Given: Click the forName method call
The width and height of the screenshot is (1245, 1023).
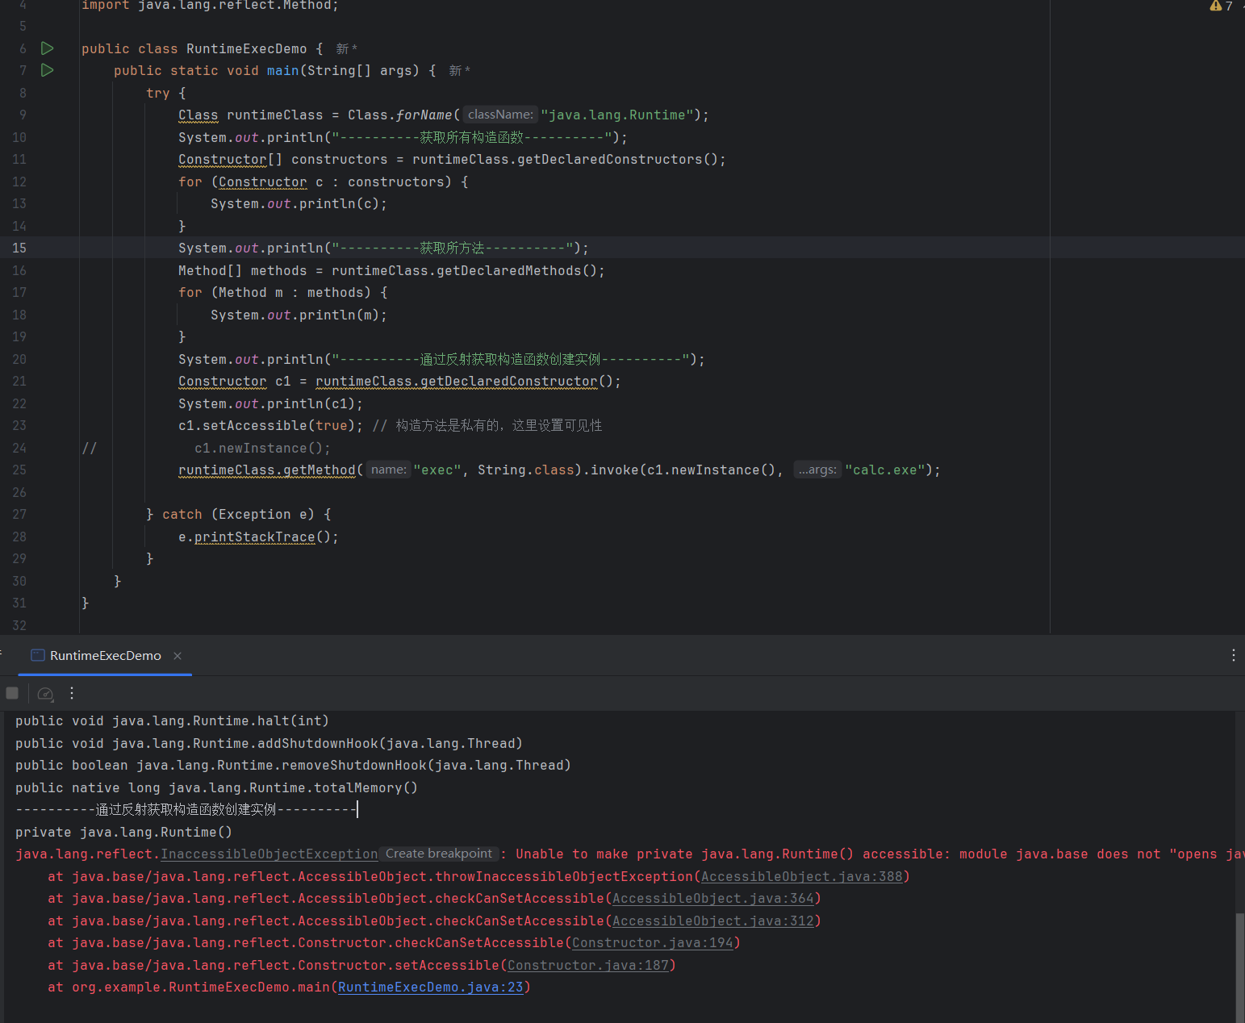Looking at the screenshot, I should (424, 115).
